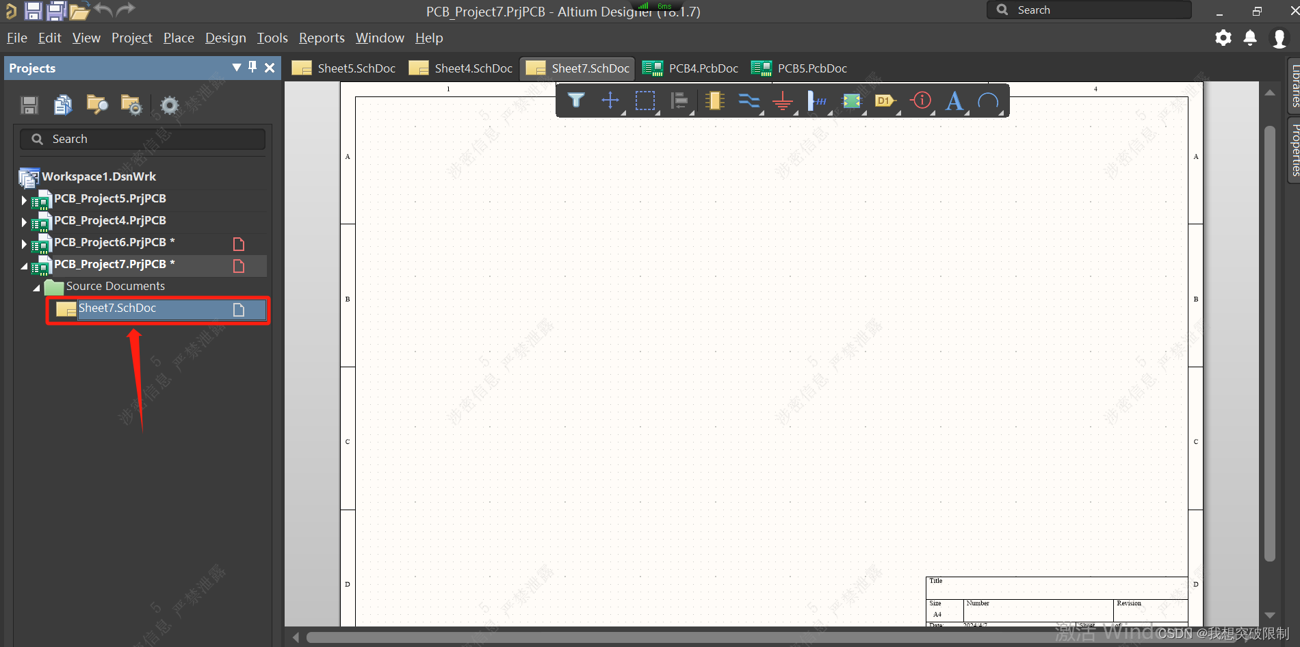Switch to PCB5.PcbDoc tab
The height and width of the screenshot is (647, 1300).
pos(799,68)
